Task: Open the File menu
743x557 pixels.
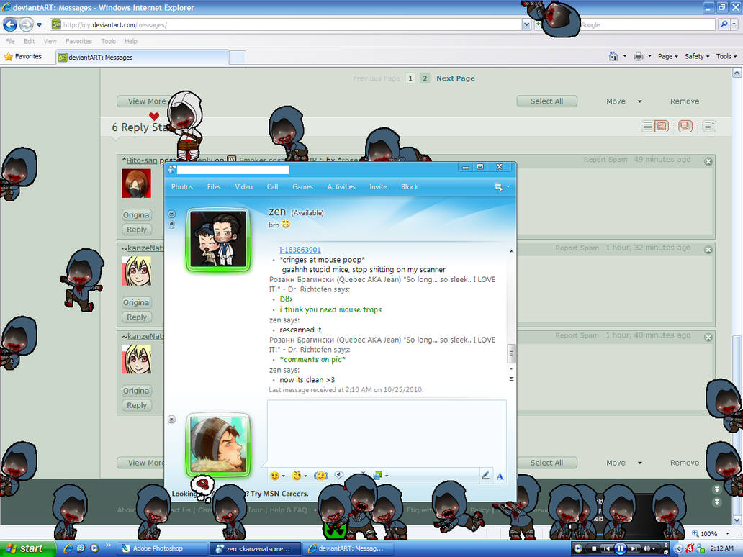Action: pyautogui.click(x=10, y=41)
